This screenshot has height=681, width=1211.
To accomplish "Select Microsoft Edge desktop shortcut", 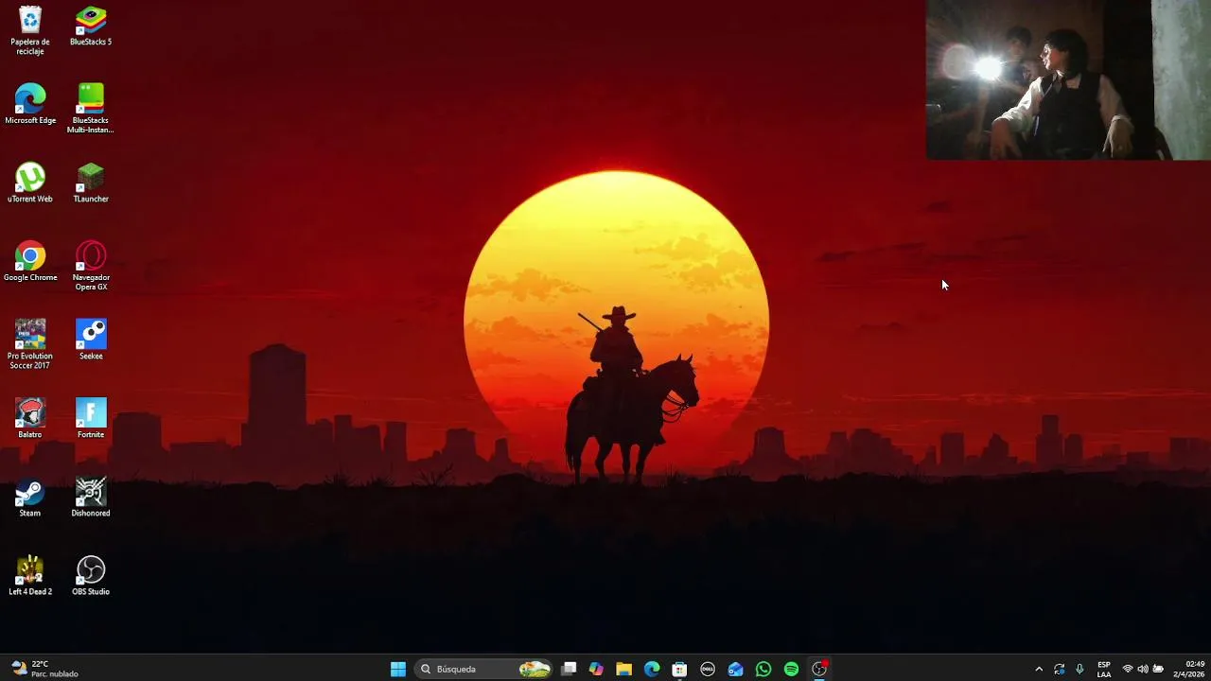I will (x=30, y=105).
